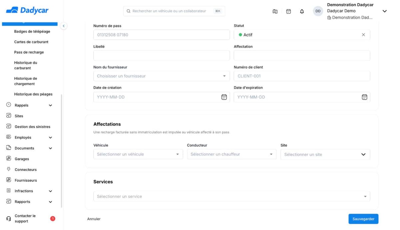The width and height of the screenshot is (400, 230).
Task: Expand the Rapports menu chevron
Action: click(50, 202)
